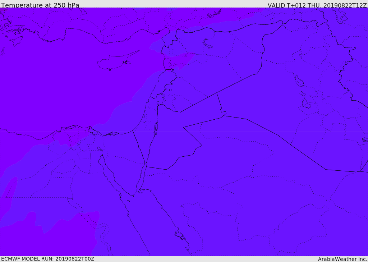The width and height of the screenshot is (368, 262).
Task: Click the 'VALID T+012 THU. 20190822T12Z' label
Action: pos(317,5)
